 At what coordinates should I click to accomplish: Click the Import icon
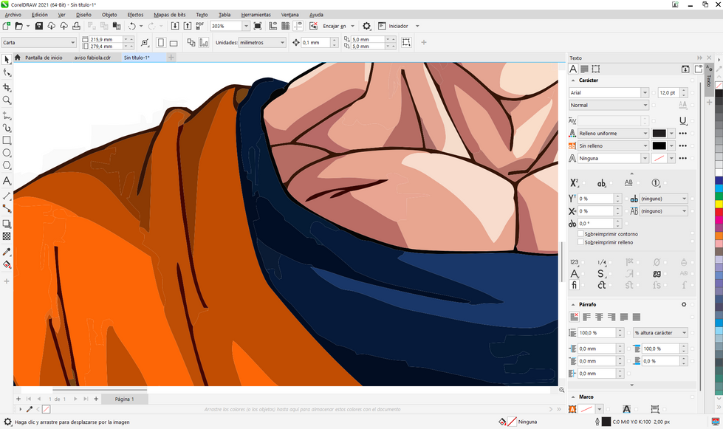(x=175, y=27)
